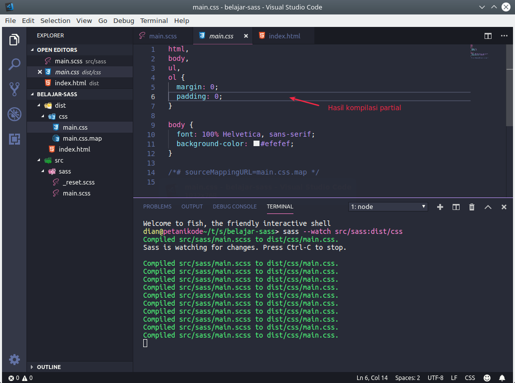Click the CSS language mode in status bar

click(470, 378)
